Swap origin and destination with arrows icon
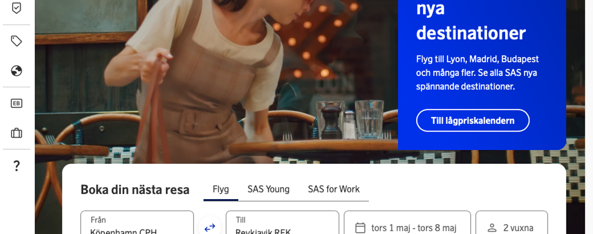 210,228
